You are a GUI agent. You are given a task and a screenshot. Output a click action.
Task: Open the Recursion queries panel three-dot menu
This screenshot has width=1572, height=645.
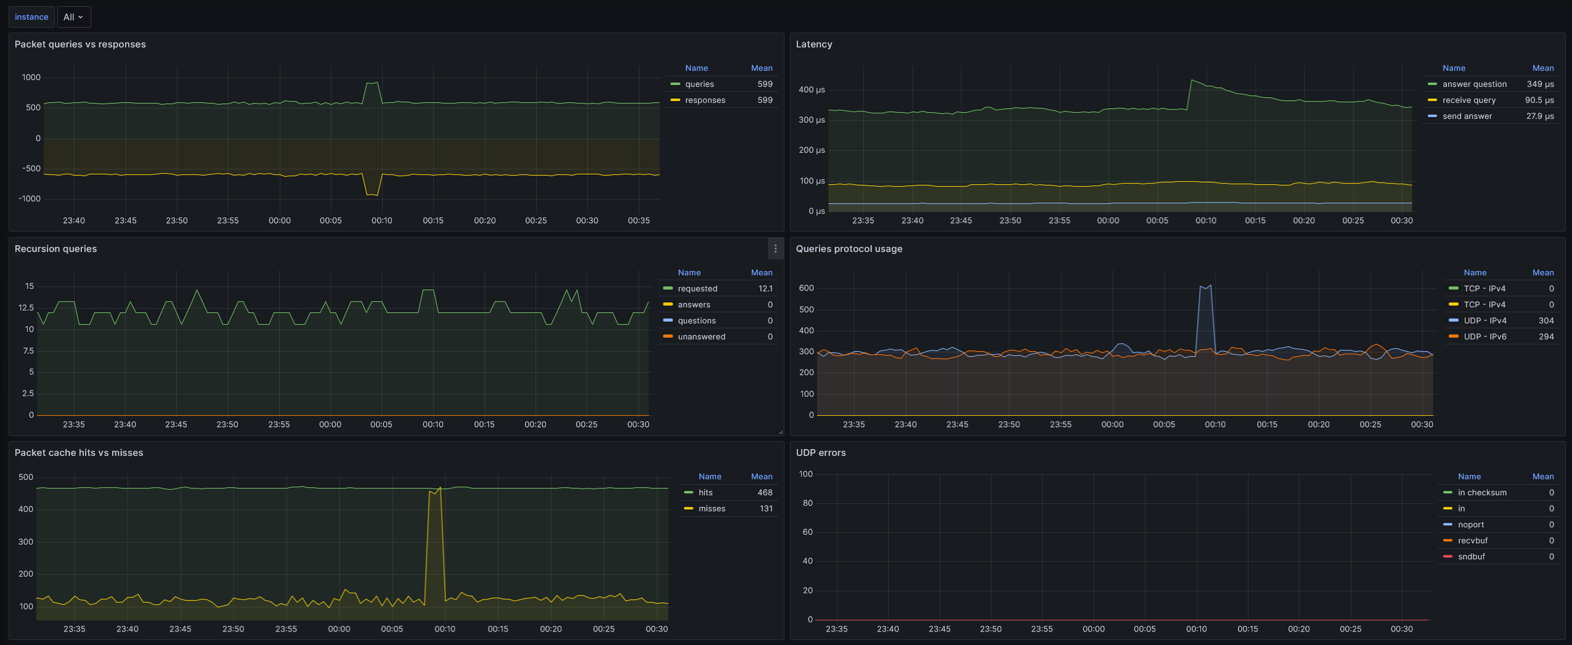click(x=775, y=249)
